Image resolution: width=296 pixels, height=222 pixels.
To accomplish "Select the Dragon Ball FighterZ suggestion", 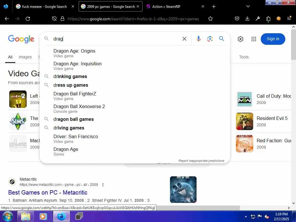I will [x=135, y=96].
